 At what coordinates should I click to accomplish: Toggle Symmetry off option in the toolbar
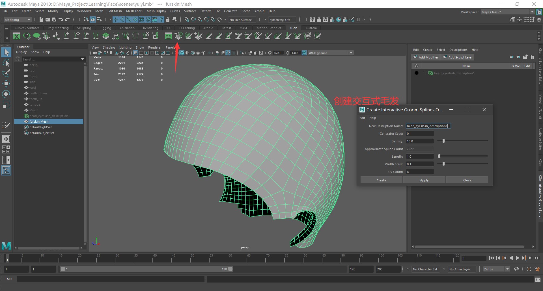[x=282, y=19]
